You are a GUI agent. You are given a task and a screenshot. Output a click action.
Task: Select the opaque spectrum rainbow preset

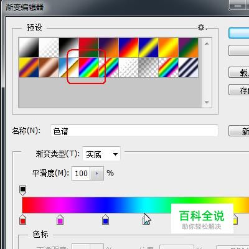point(89,67)
